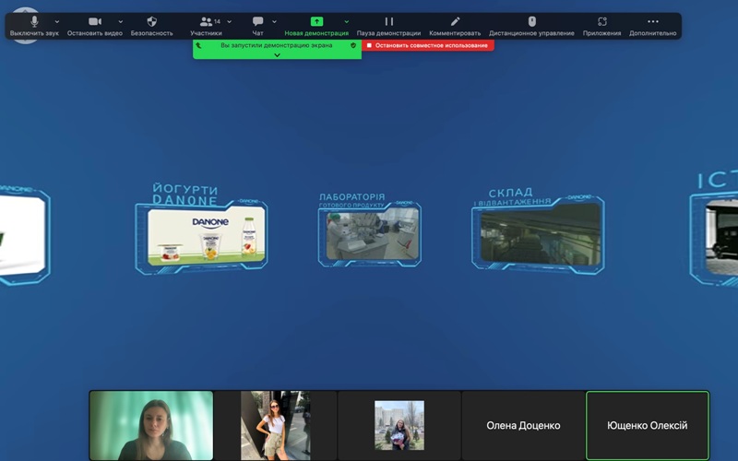The image size is (738, 461).
Task: Open the Дополнительно more options menu
Action: tap(652, 26)
